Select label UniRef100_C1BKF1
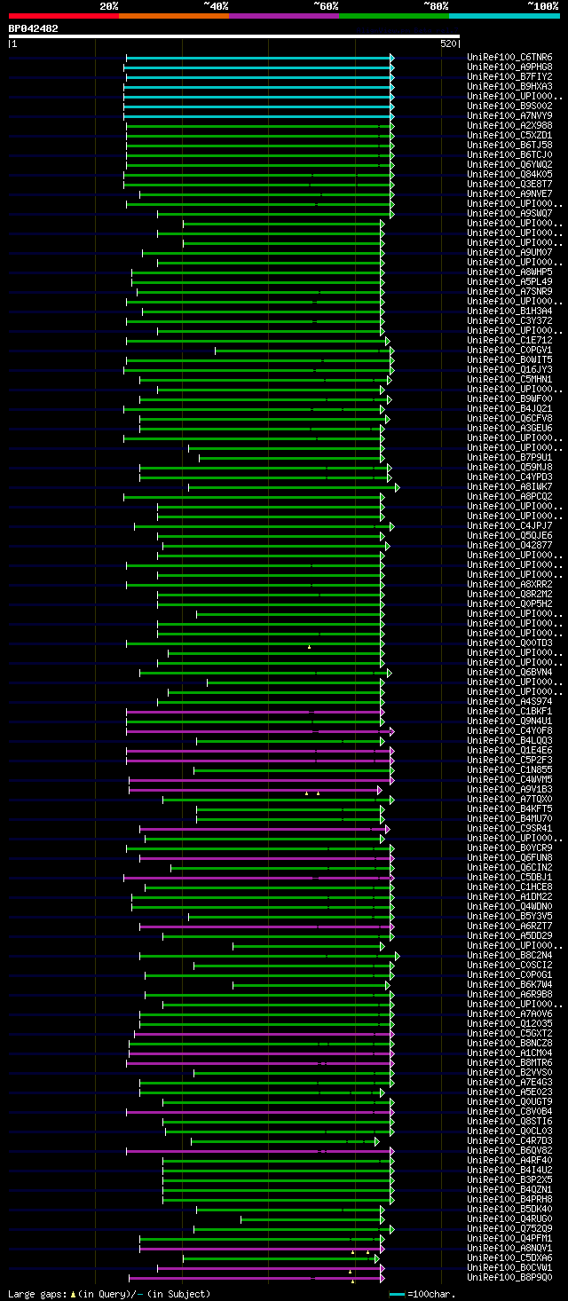Image resolution: width=568 pixels, height=1301 pixels. (x=509, y=712)
